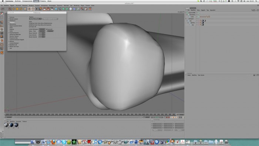Click the Undo arrow icon in toolbar

click(x=3, y=9)
